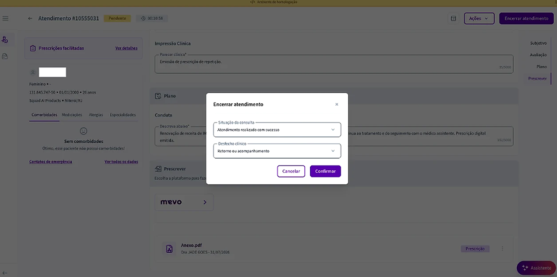
Task: Click the Cancelar button
Action: [291, 171]
